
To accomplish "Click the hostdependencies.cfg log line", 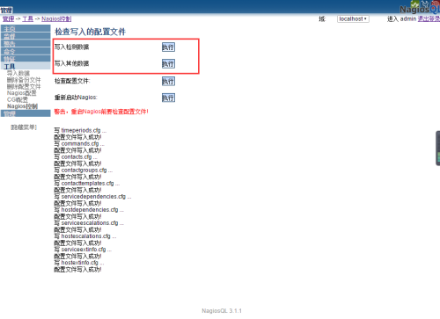I will tap(89, 210).
